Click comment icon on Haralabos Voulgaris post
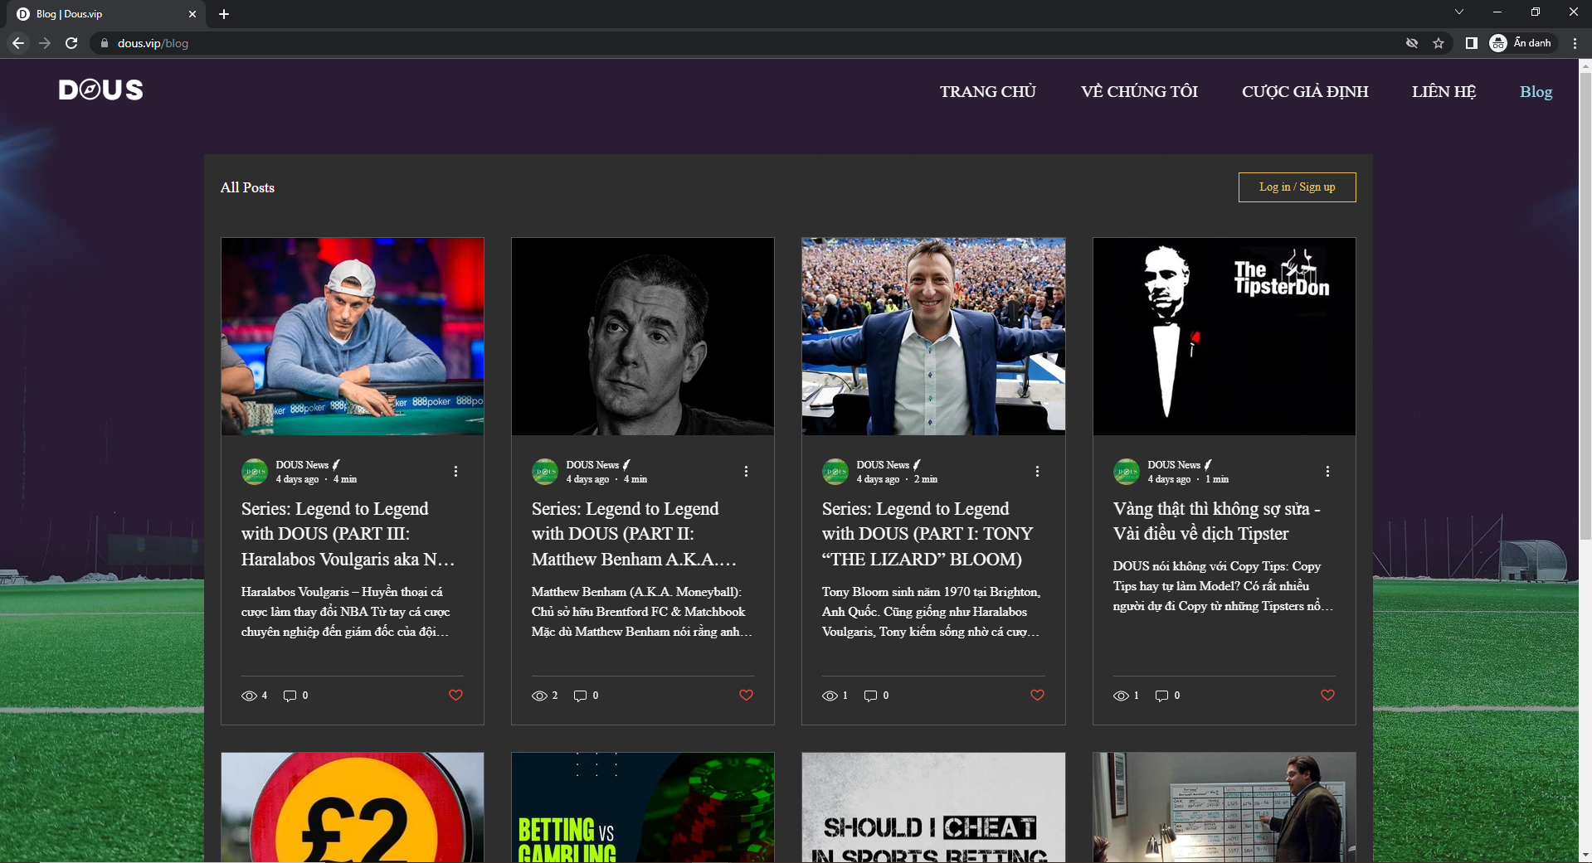This screenshot has height=863, width=1592. click(290, 696)
